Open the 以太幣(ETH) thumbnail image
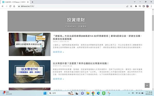Screen dimensions: 154x96 tap(30, 72)
